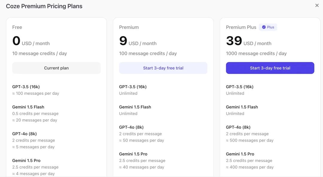Click the 9 USD / month price

(x=138, y=41)
